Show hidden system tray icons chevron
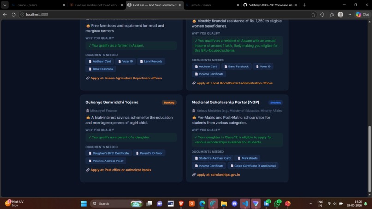 pos(311,203)
